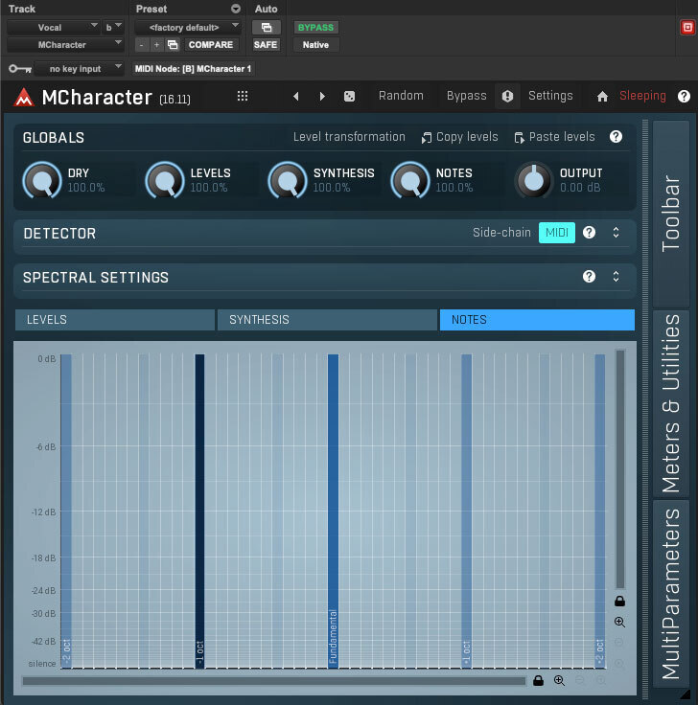Toggle the green BYPASS button

(x=315, y=28)
